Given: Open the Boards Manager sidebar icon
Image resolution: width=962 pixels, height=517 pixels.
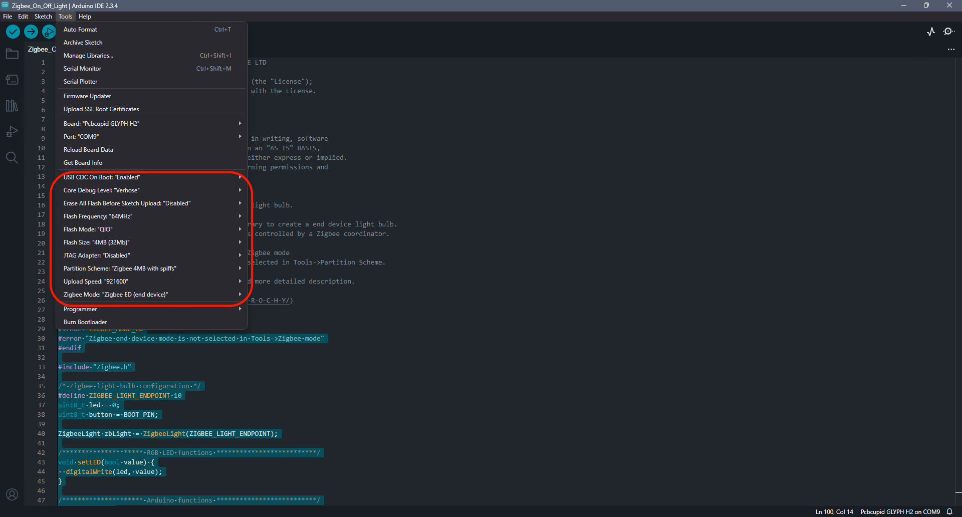Looking at the screenshot, I should pyautogui.click(x=12, y=79).
